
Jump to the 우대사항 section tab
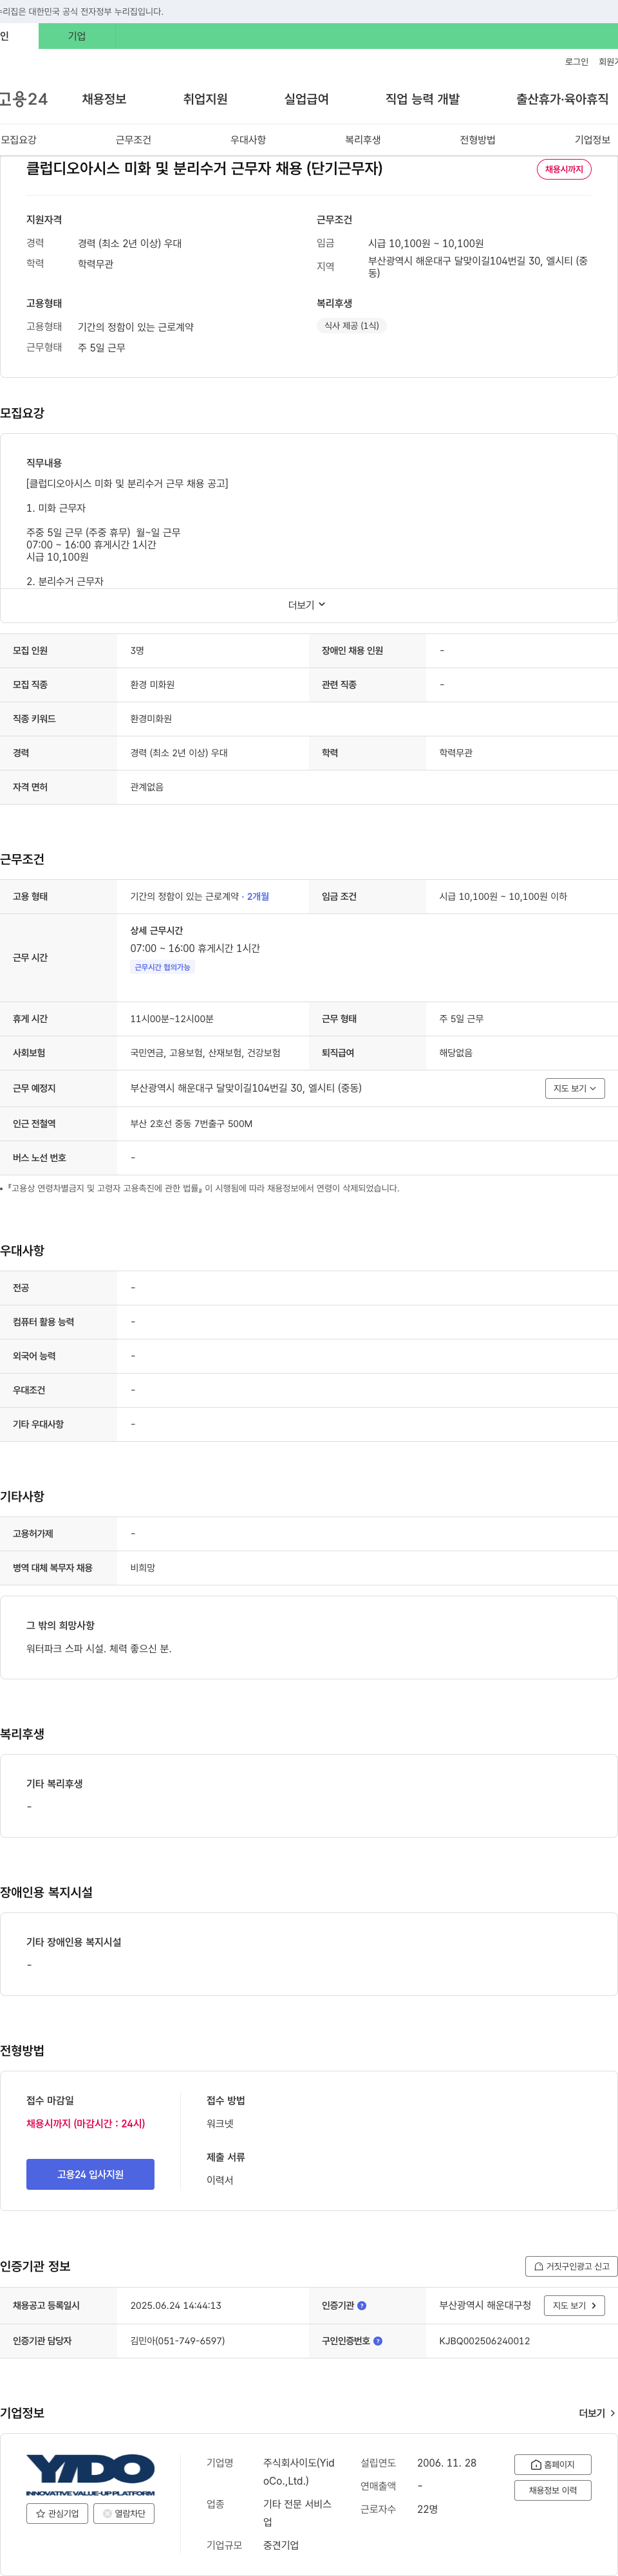pos(248,140)
